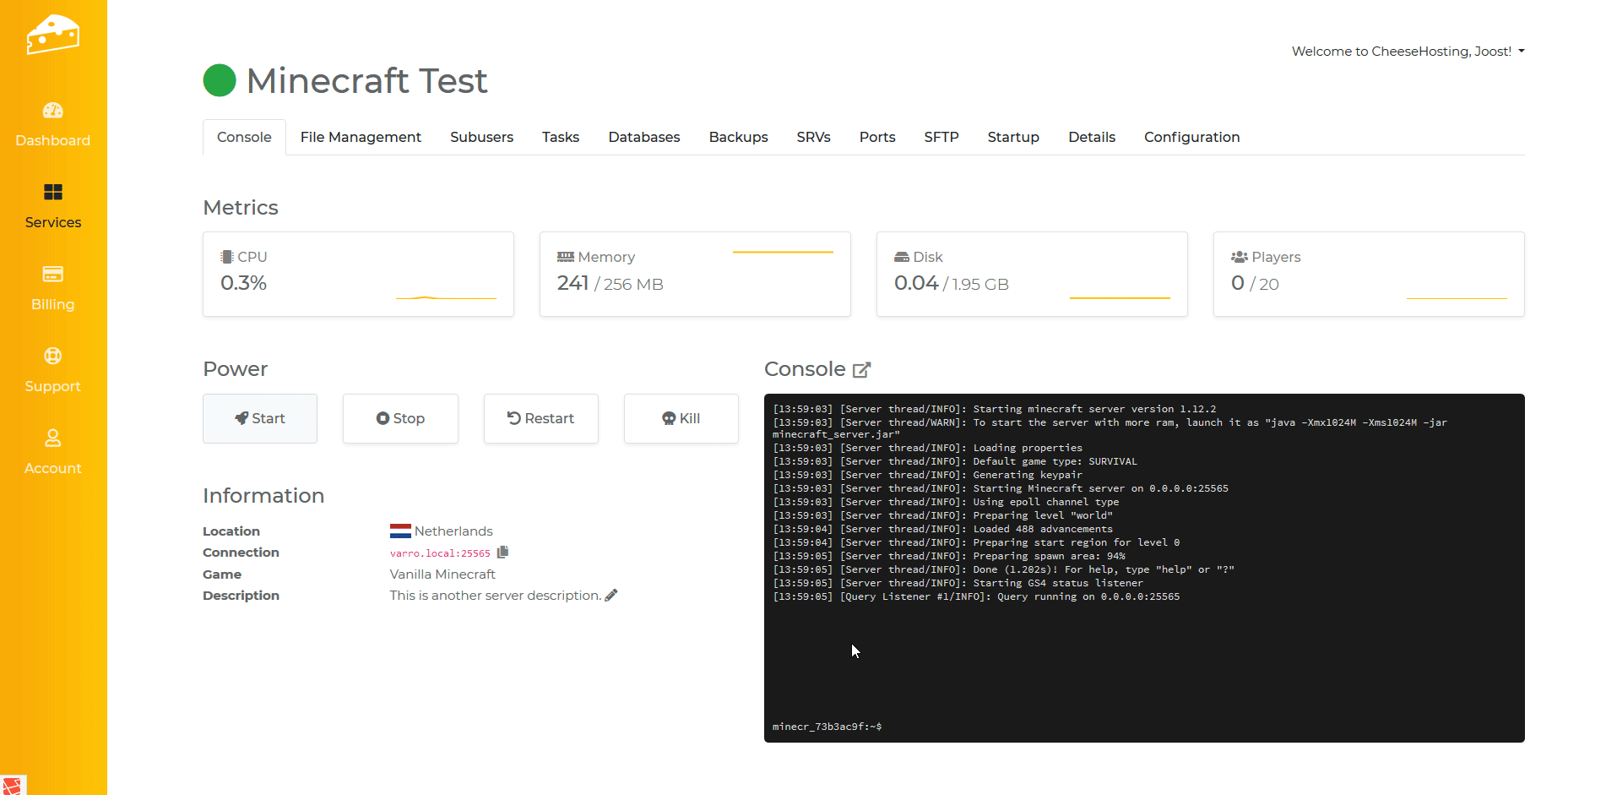The height and width of the screenshot is (795, 1617).
Task: Select the SFTP tab
Action: click(x=941, y=137)
